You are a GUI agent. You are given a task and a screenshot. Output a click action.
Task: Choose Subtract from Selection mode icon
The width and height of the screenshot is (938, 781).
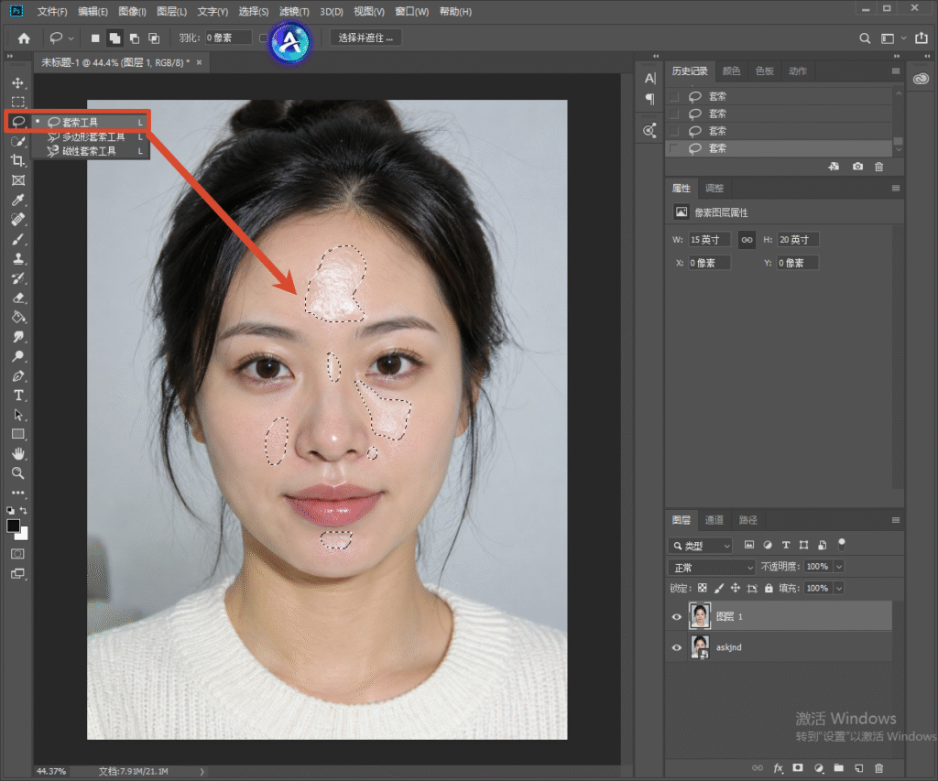click(x=135, y=38)
